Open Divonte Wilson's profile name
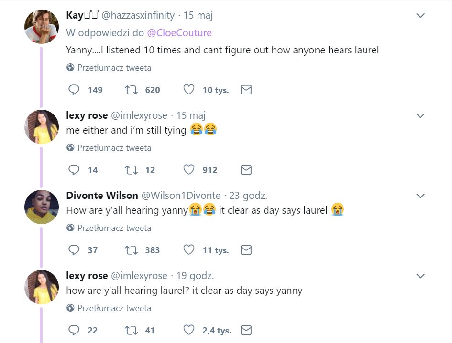This screenshot has width=452, height=343. pos(102,196)
